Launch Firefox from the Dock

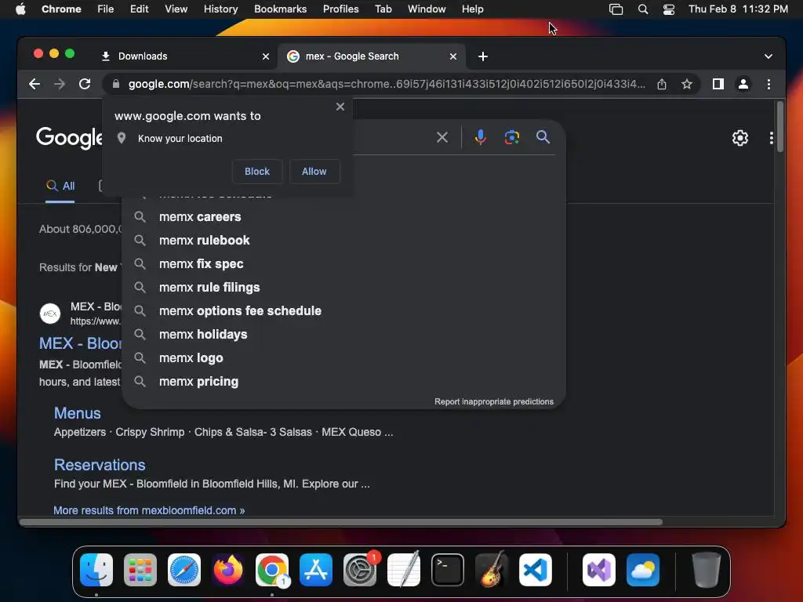[x=228, y=570]
